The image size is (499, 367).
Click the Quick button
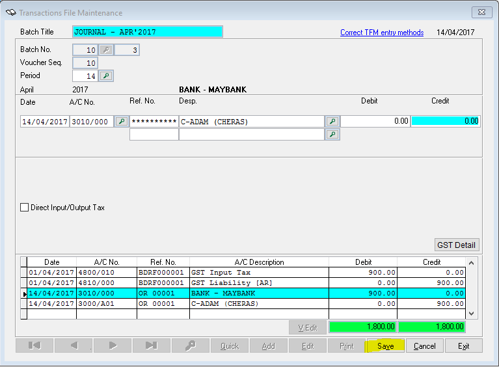point(230,346)
